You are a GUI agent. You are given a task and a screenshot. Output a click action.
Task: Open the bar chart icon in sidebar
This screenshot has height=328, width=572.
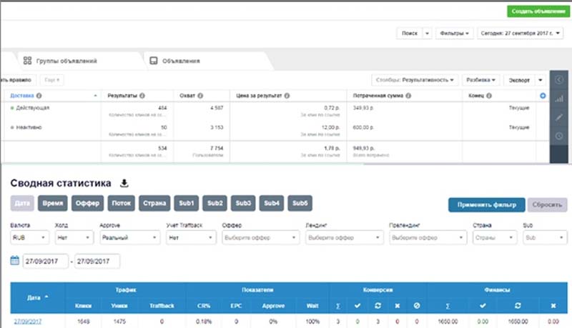pyautogui.click(x=559, y=99)
